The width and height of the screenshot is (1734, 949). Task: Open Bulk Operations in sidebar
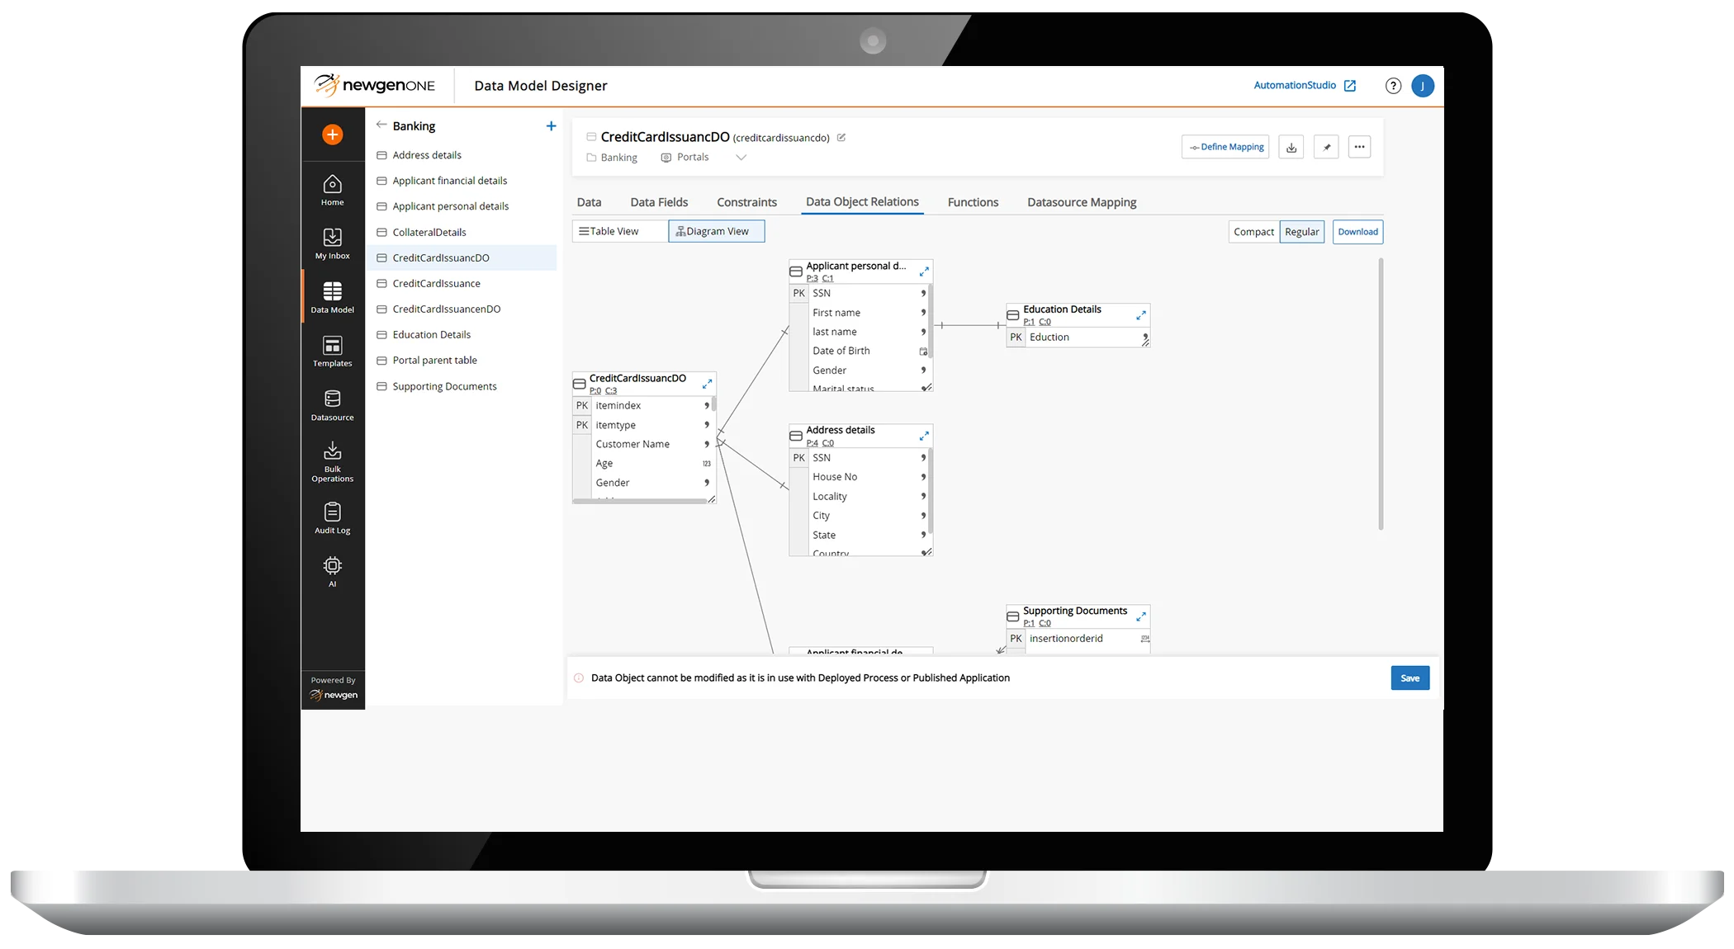pyautogui.click(x=332, y=460)
